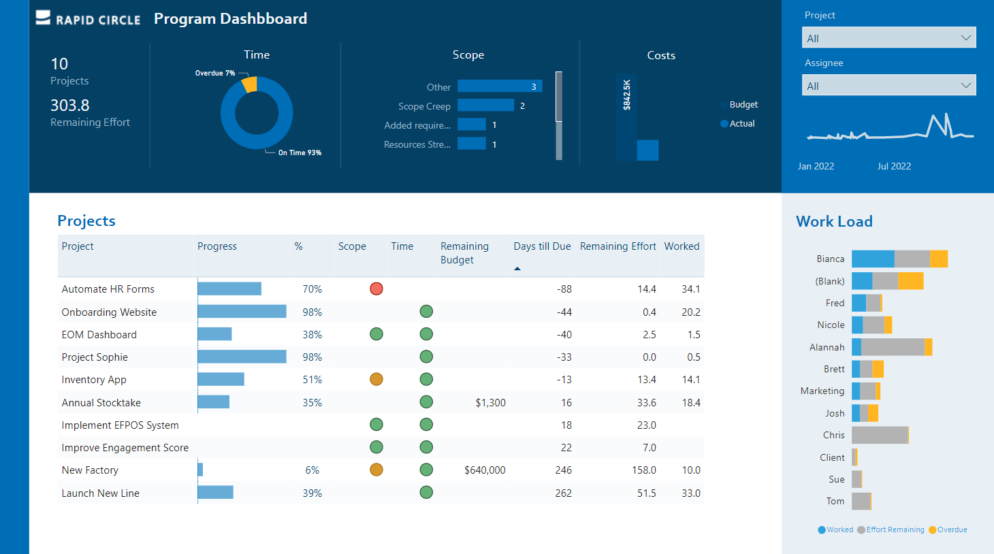Click the green Scope circle for Implement EFPOS System

pyautogui.click(x=376, y=425)
